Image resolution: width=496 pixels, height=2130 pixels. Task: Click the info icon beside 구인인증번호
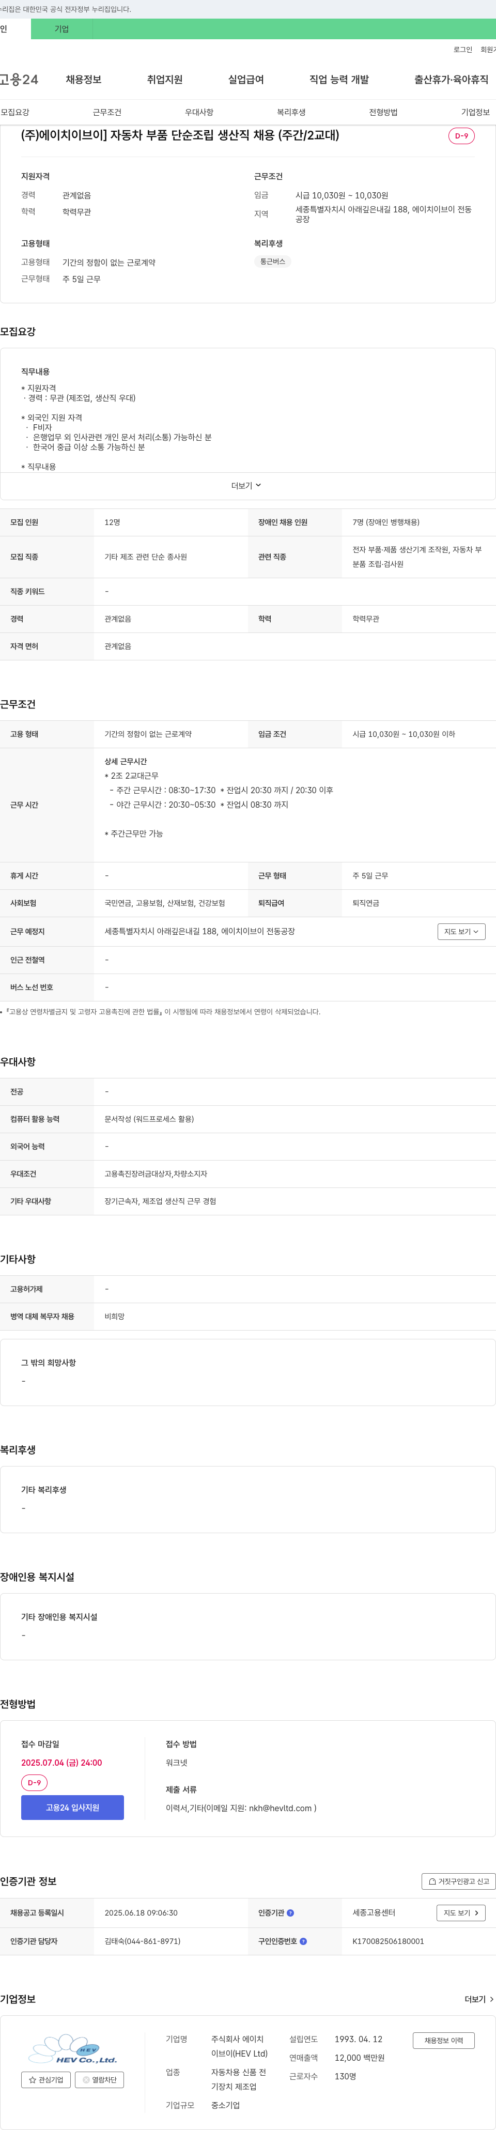[x=303, y=1941]
